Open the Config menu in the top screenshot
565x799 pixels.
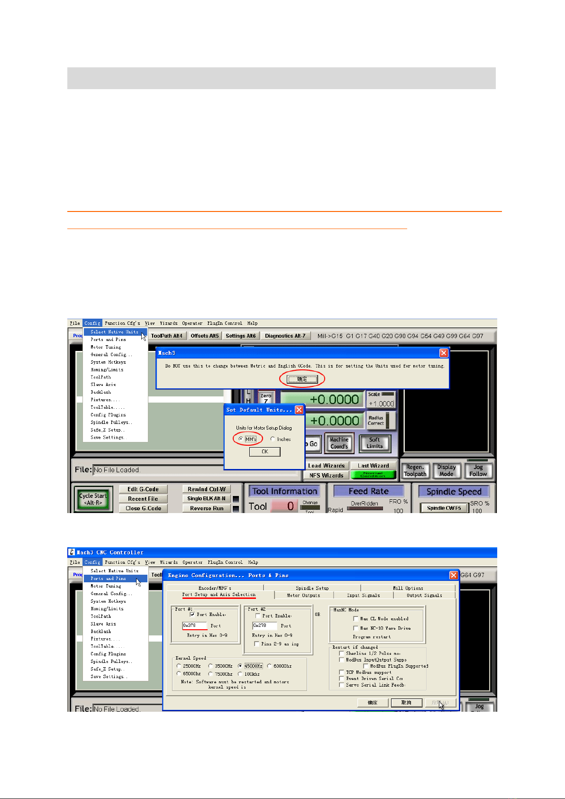click(x=92, y=323)
